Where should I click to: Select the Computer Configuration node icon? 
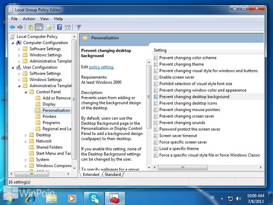19,43
